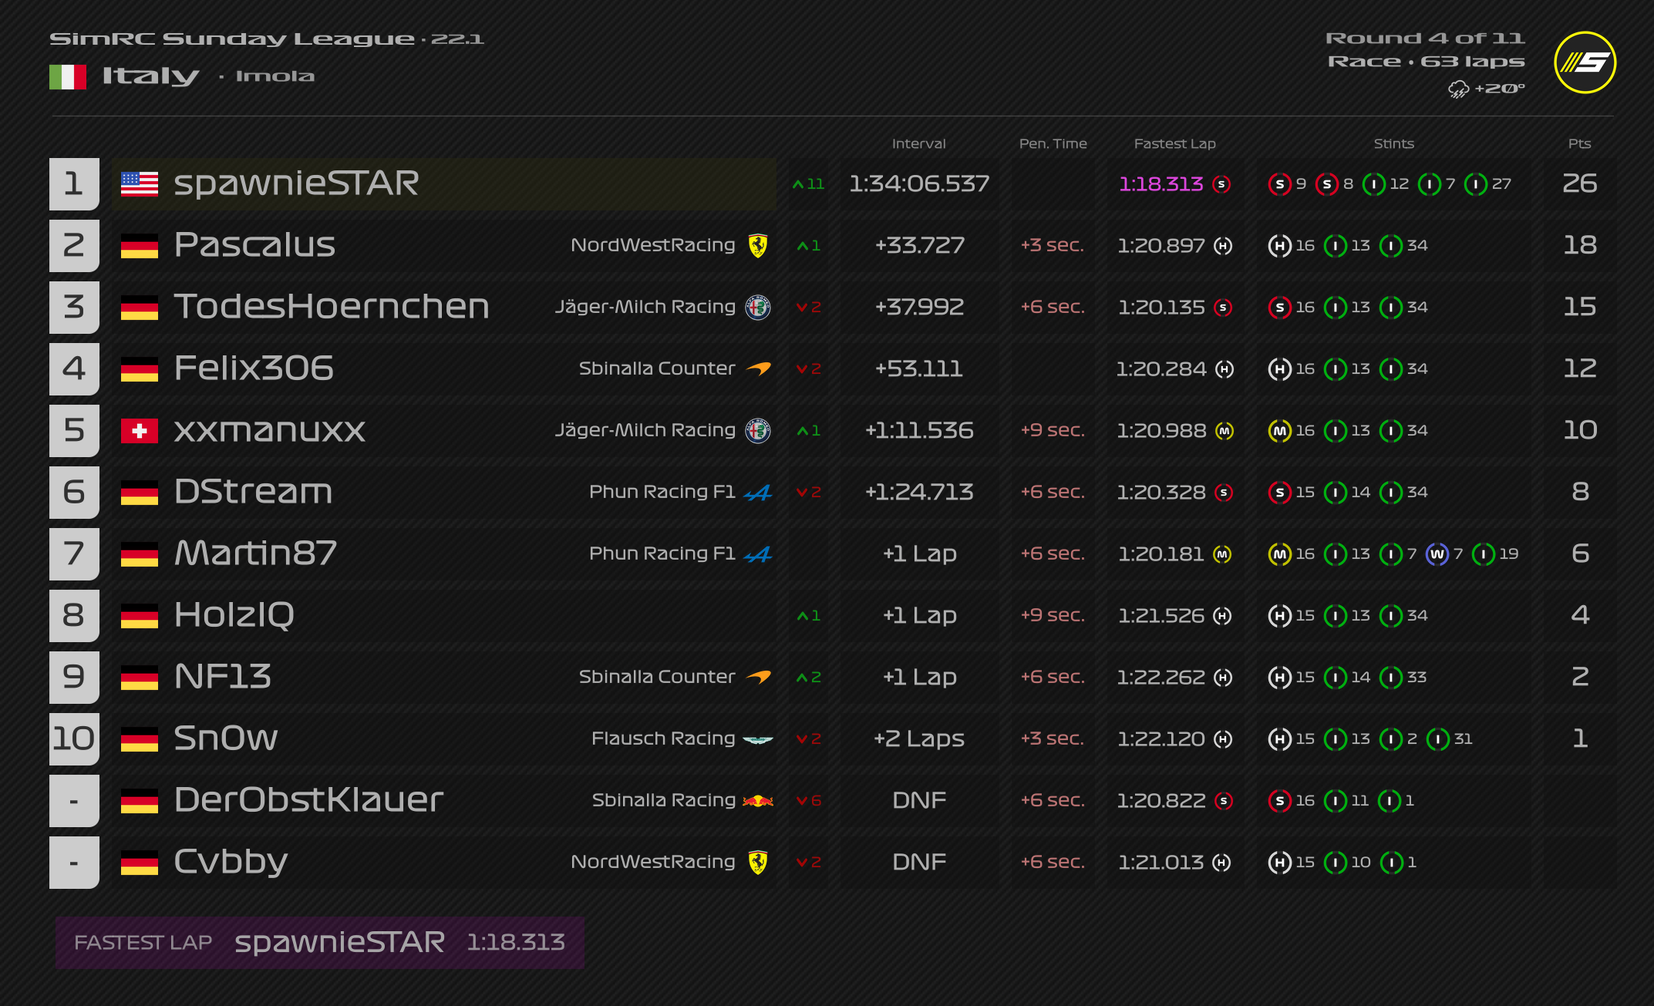Click DerObstKlauer's Red Bull team logo

(758, 801)
